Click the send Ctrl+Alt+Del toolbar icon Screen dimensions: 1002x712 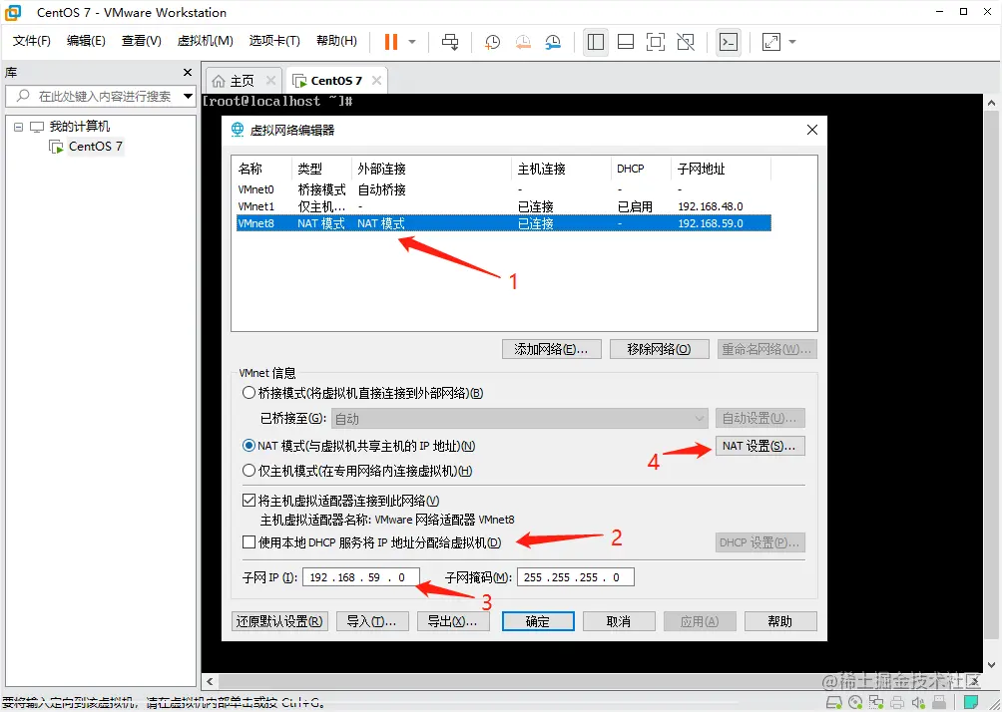coord(450,42)
